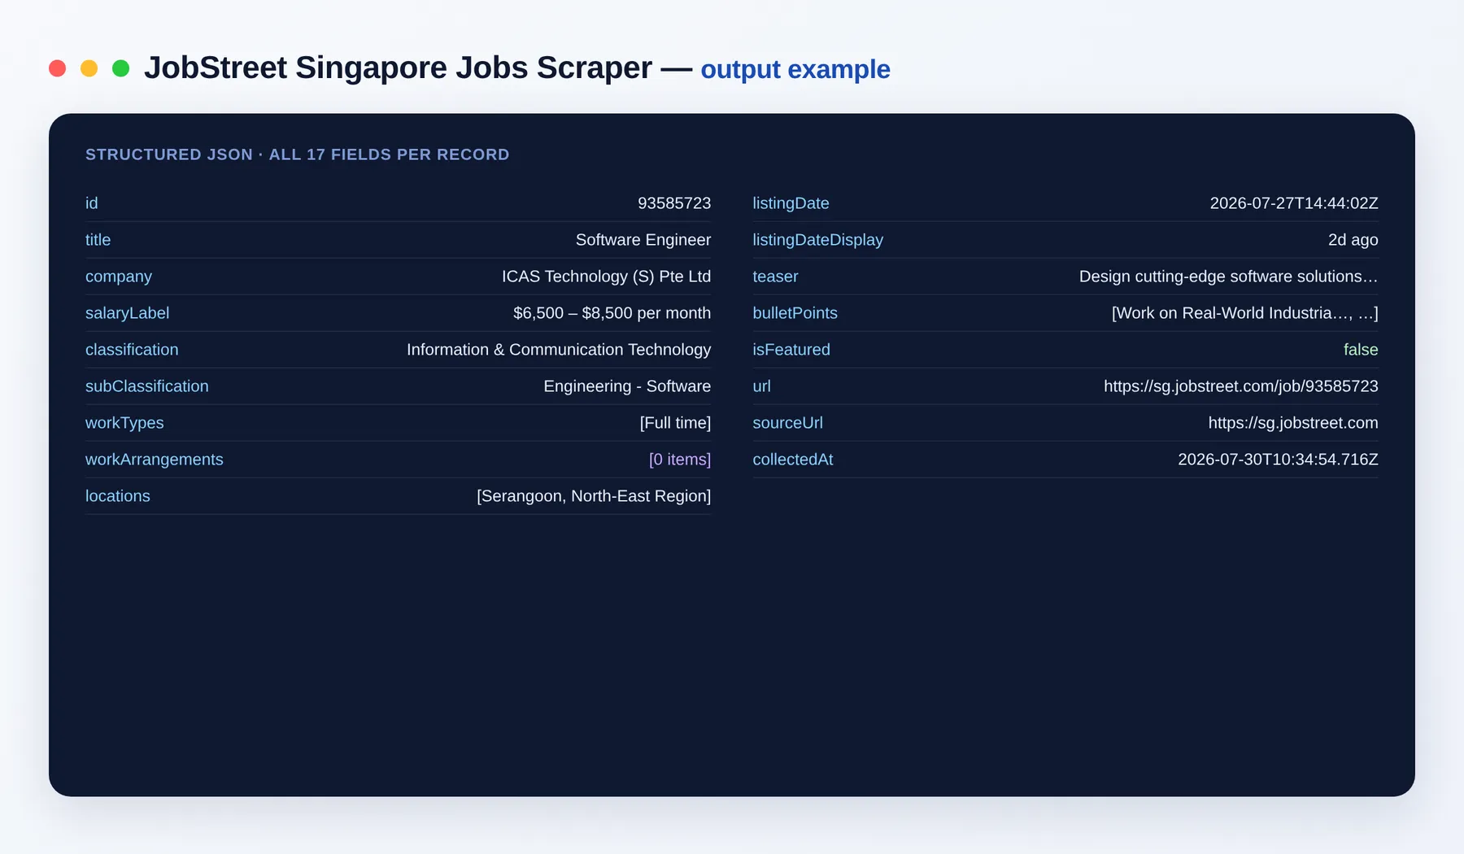This screenshot has width=1464, height=854.
Task: Click the red window dot
Action: [x=57, y=68]
